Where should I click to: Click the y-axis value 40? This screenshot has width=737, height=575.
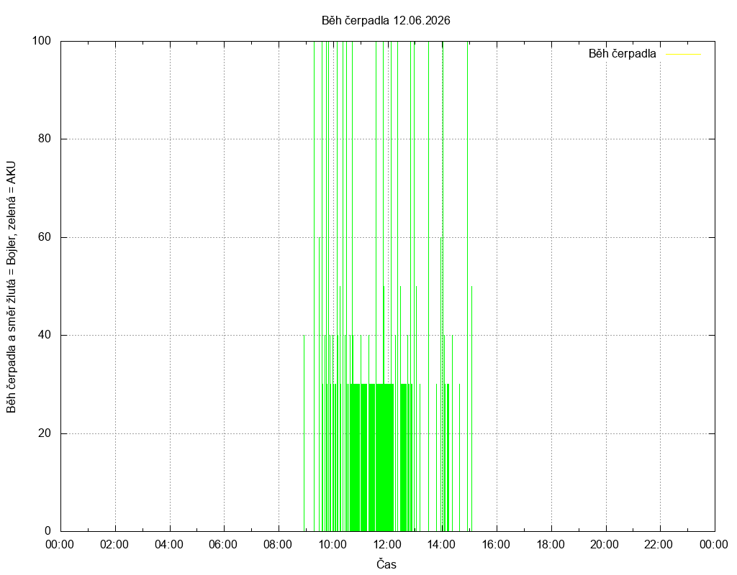pos(45,335)
